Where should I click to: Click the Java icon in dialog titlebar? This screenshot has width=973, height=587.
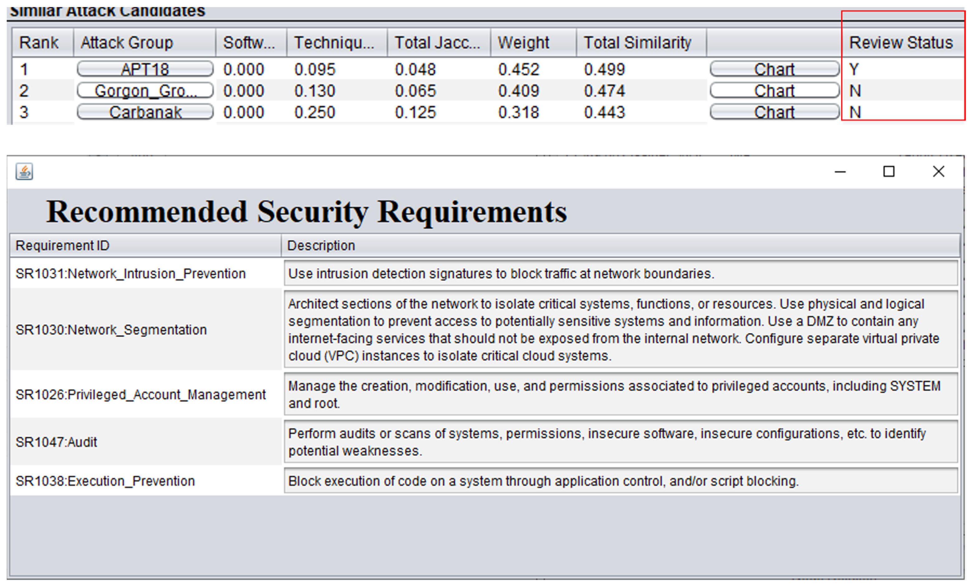tap(24, 172)
